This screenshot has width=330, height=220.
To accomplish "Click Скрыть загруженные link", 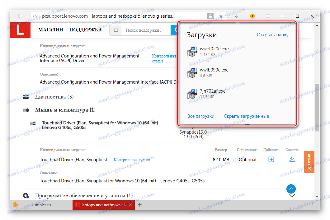I will coord(246,116).
